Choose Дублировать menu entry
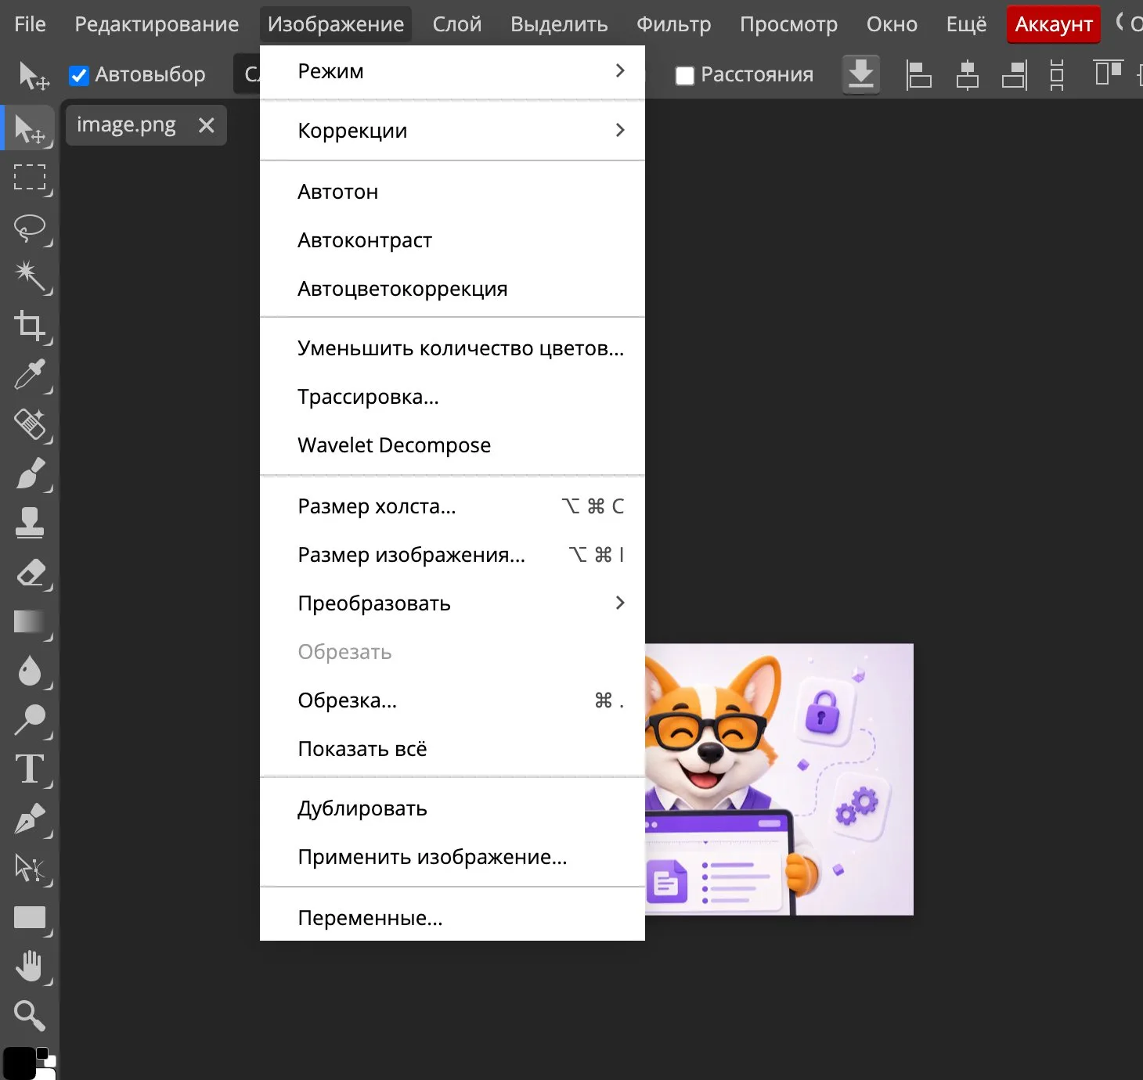 (x=453, y=808)
